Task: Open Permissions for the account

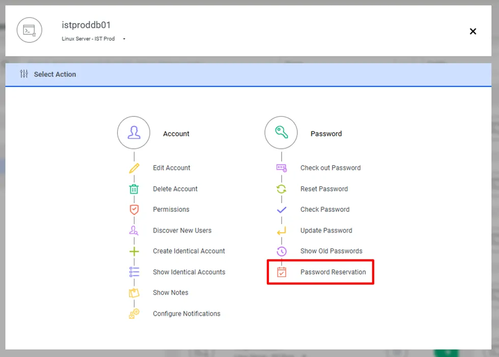Action: click(x=171, y=209)
